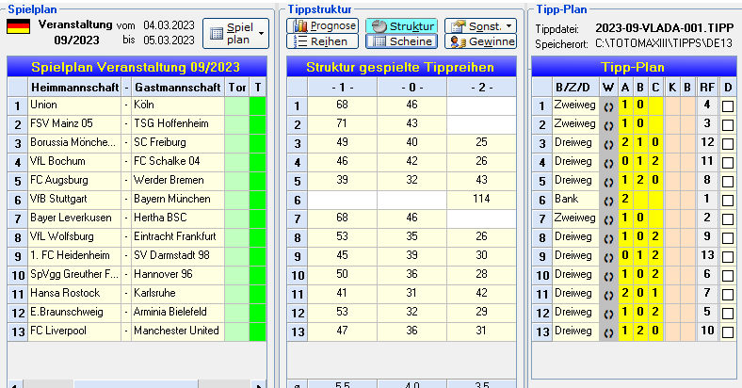
Task: Open the Scheine view
Action: coord(401,41)
